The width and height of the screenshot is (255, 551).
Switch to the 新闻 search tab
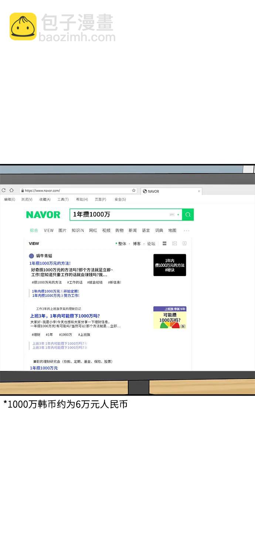(133, 230)
